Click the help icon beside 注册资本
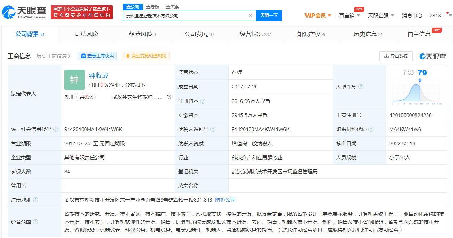 (x=203, y=101)
